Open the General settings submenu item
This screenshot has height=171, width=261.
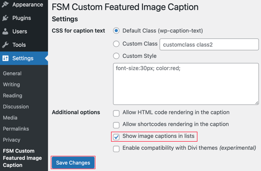click(x=12, y=73)
